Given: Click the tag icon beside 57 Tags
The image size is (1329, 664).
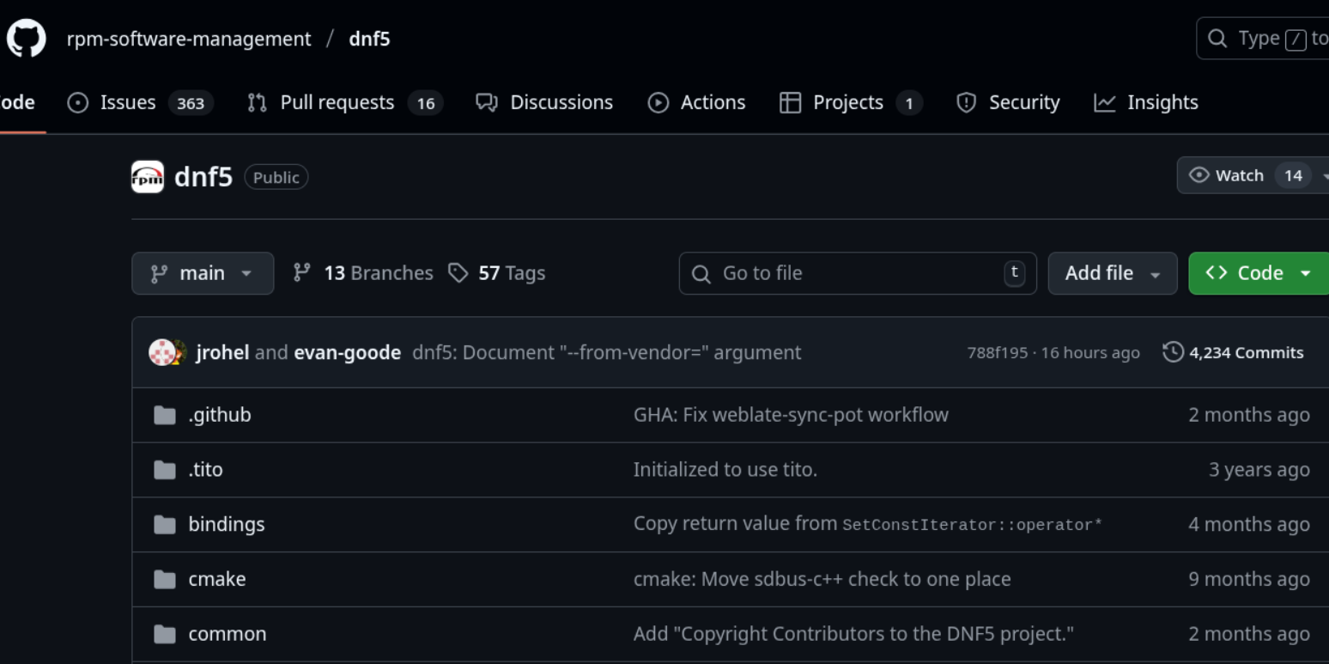Looking at the screenshot, I should point(458,273).
